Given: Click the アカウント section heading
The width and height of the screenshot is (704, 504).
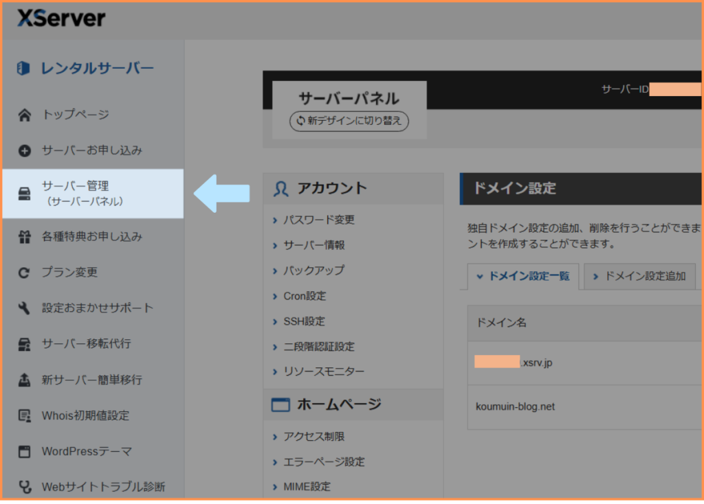Looking at the screenshot, I should point(332,189).
